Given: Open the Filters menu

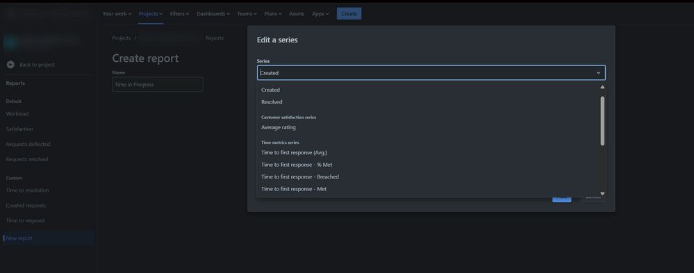Looking at the screenshot, I should click(x=179, y=14).
